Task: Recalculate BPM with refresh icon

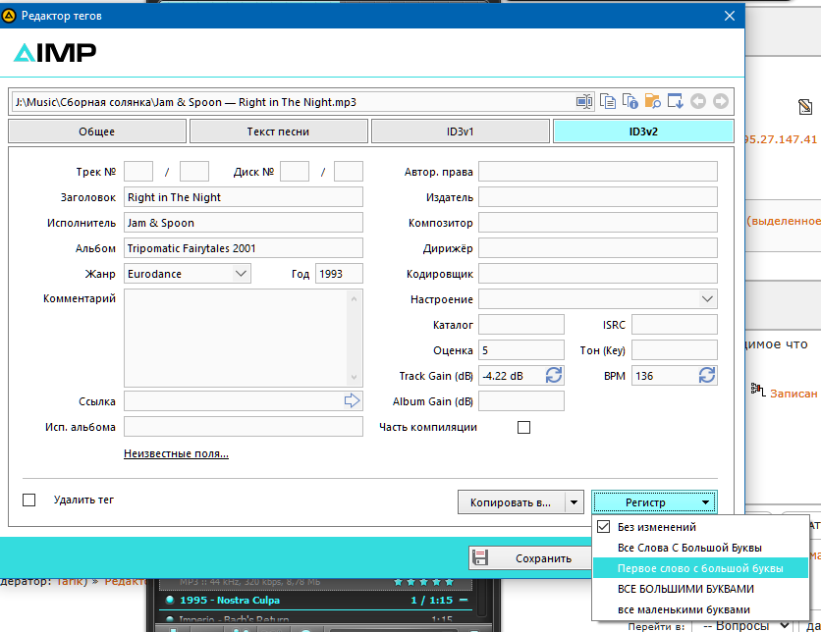Action: pos(707,375)
